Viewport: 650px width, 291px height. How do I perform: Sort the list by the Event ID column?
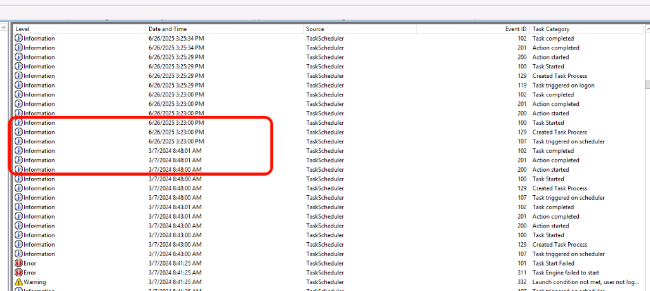click(x=473, y=29)
